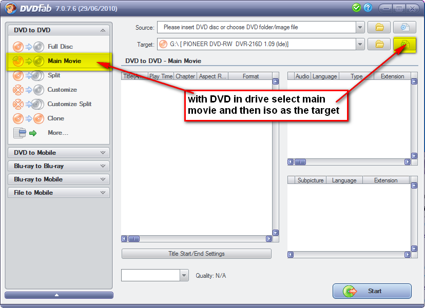Click the subpicture list Extension column header

(386, 180)
